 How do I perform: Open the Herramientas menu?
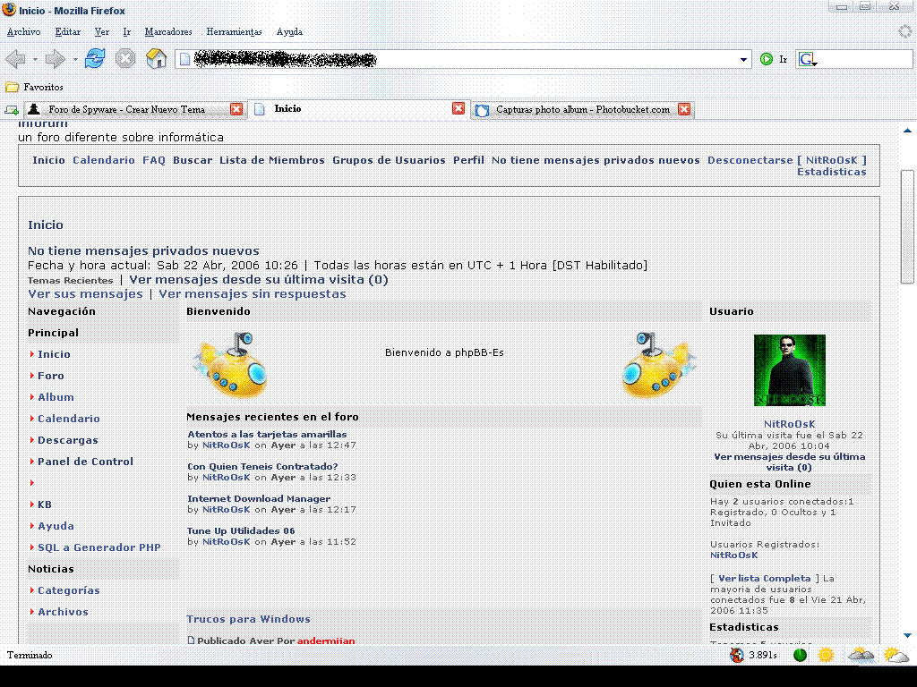pos(234,32)
